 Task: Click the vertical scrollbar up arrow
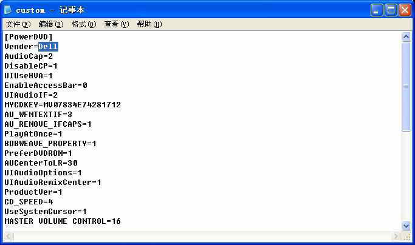click(406, 36)
